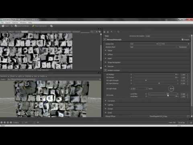Click the AO Light Angle dial

(x=171, y=89)
